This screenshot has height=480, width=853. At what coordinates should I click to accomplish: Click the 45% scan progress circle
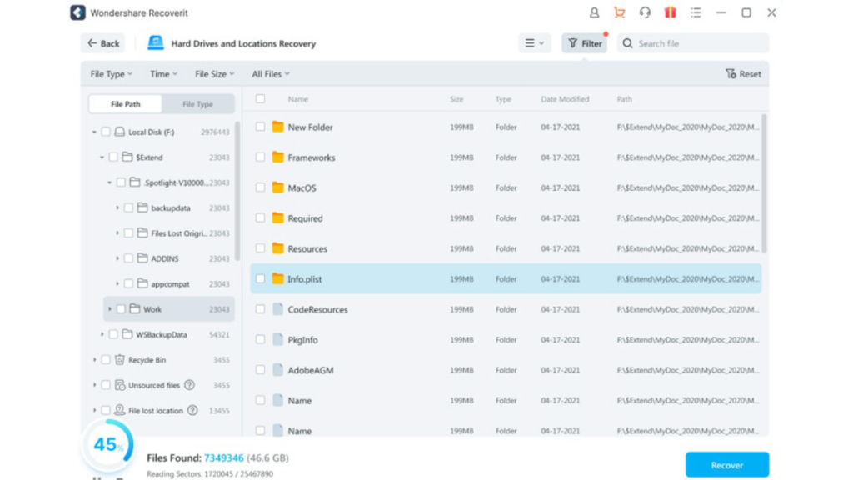click(107, 444)
